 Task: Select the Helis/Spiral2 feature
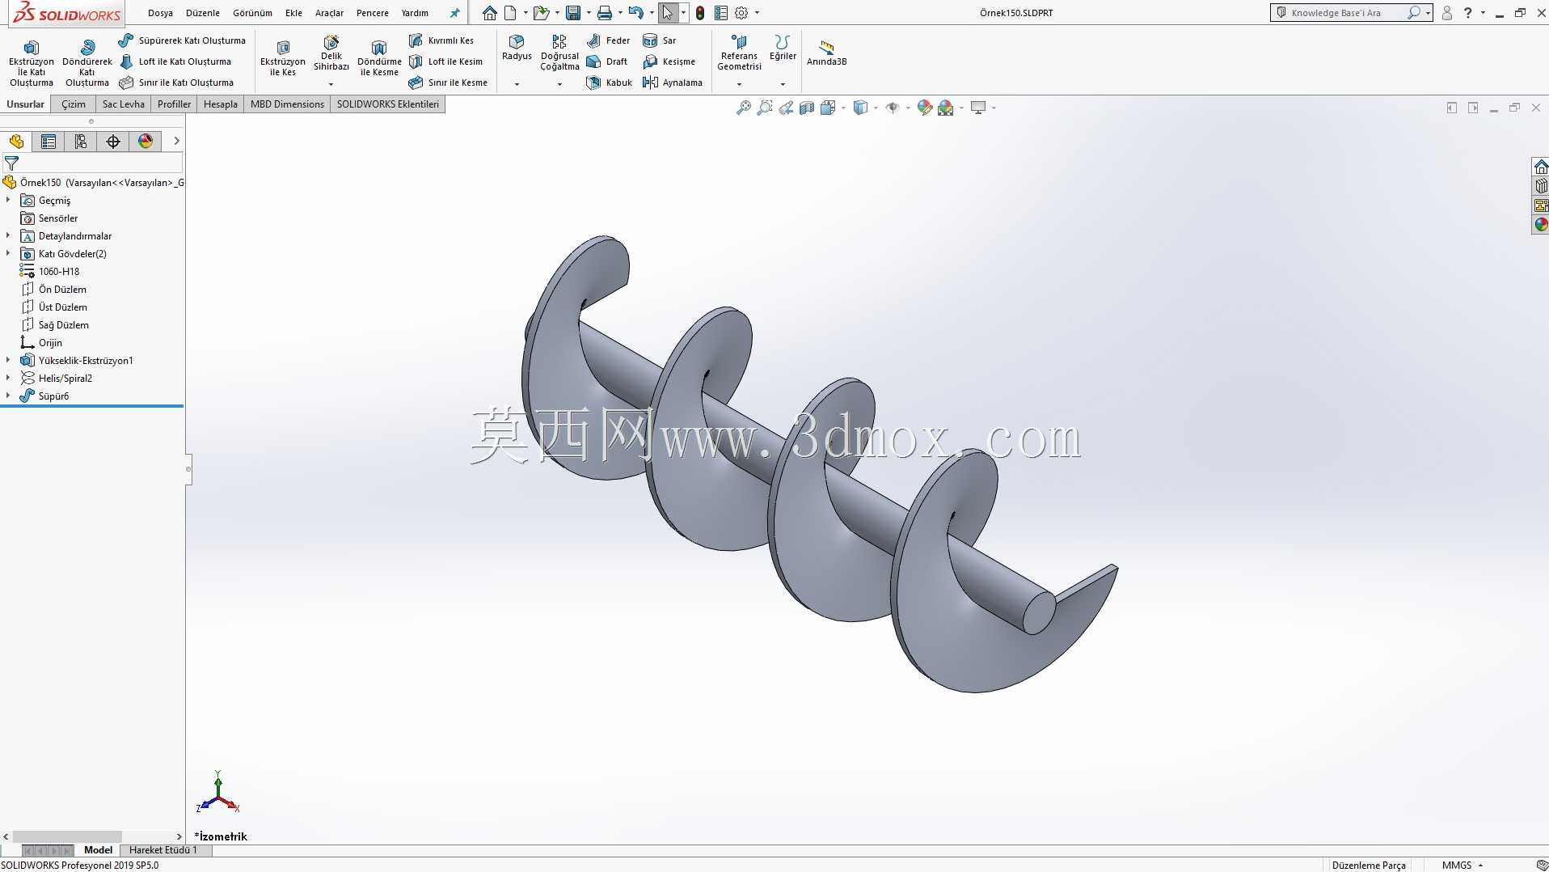click(x=65, y=379)
